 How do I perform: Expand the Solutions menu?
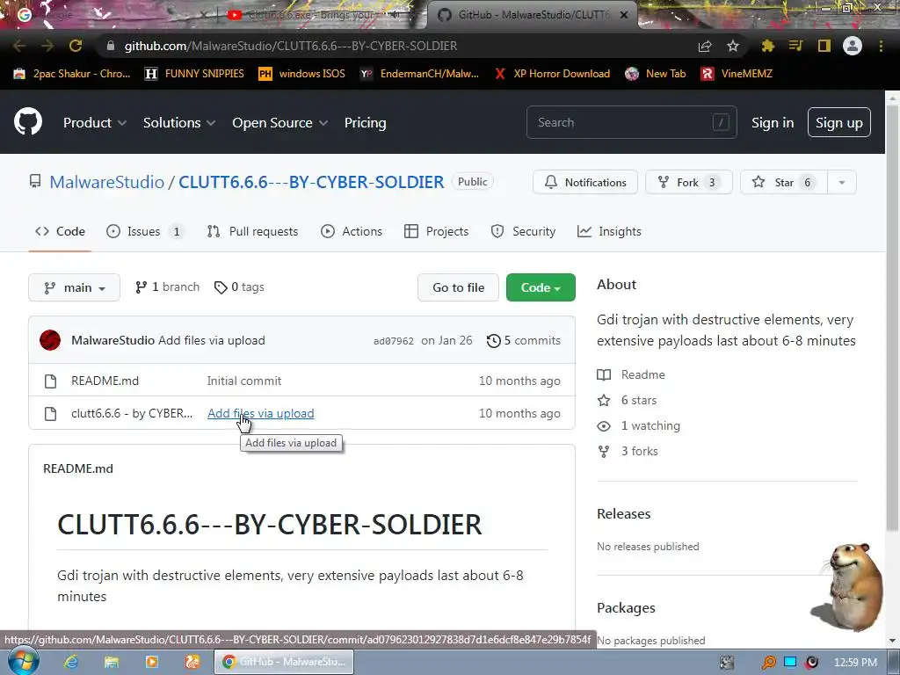pyautogui.click(x=179, y=123)
